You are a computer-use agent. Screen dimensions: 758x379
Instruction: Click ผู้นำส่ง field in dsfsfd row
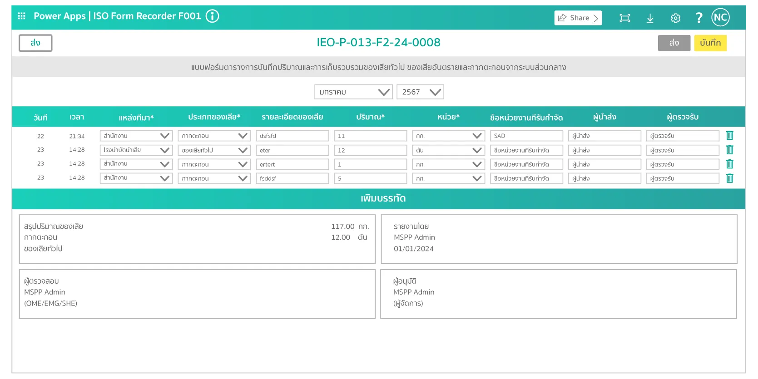point(605,136)
